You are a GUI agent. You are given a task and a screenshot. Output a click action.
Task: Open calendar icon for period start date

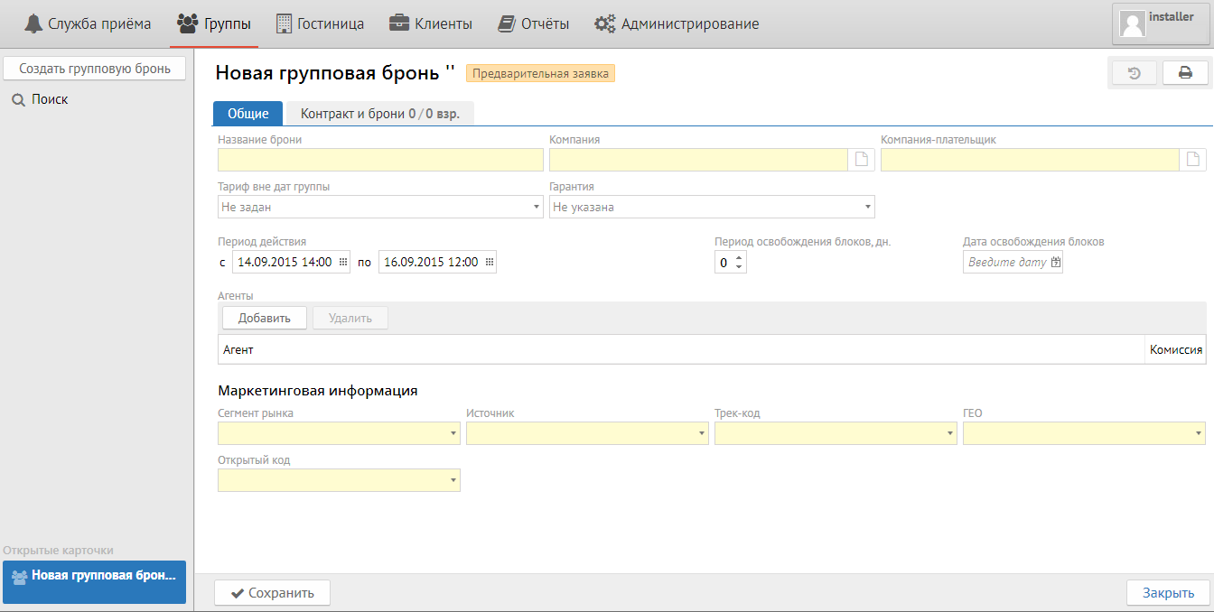click(343, 263)
